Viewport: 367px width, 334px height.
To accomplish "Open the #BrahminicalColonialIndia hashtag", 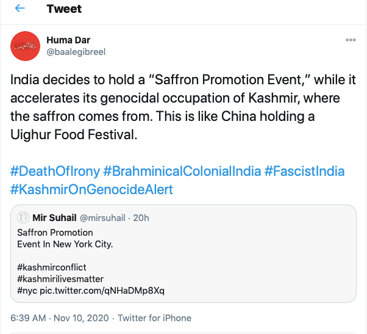I will pyautogui.click(x=180, y=172).
